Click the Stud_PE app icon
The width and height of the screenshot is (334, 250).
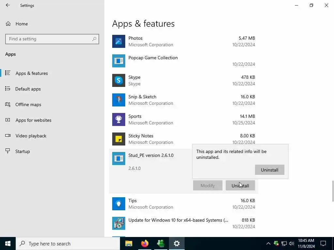point(119,159)
